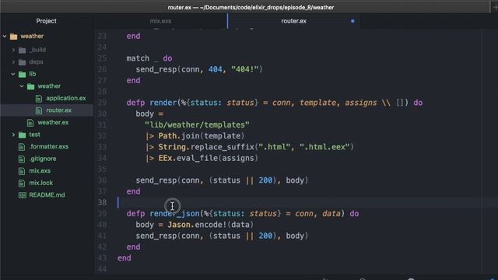
Task: Click line number 43 in the gutter
Action: (x=102, y=257)
